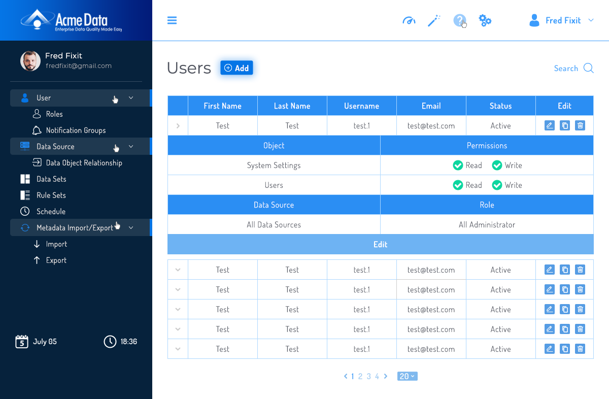
Task: Click the Add user button
Action: pyautogui.click(x=236, y=68)
